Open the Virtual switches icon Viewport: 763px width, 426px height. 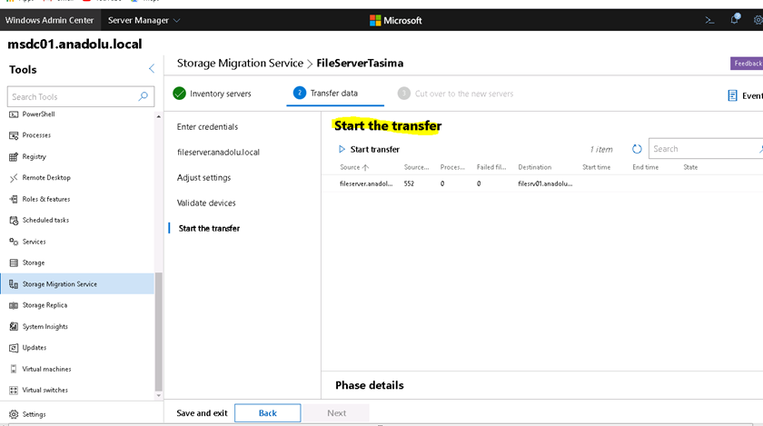pos(14,390)
